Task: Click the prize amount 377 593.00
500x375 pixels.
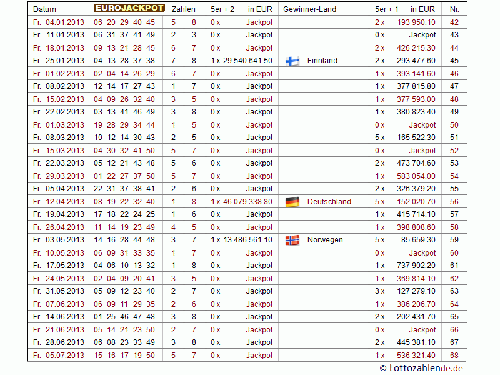Action: pyautogui.click(x=416, y=99)
